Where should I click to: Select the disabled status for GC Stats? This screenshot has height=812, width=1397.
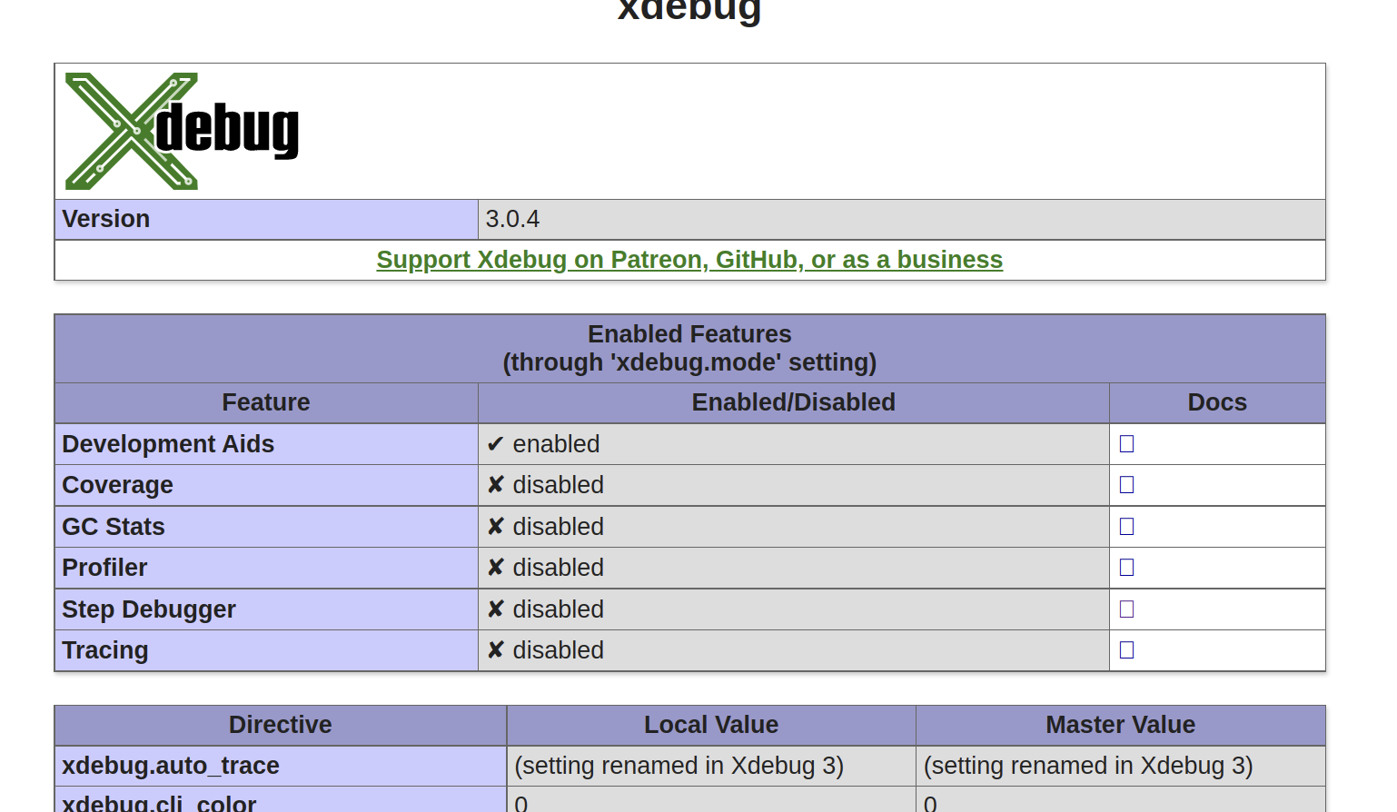(x=545, y=527)
